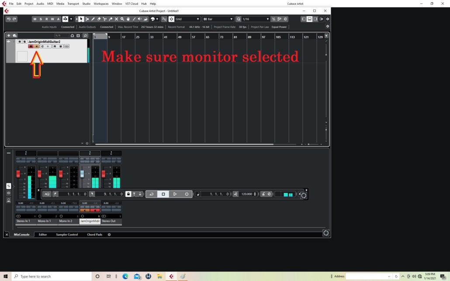Click the transport Play button
The image size is (450, 281).
coord(175,194)
